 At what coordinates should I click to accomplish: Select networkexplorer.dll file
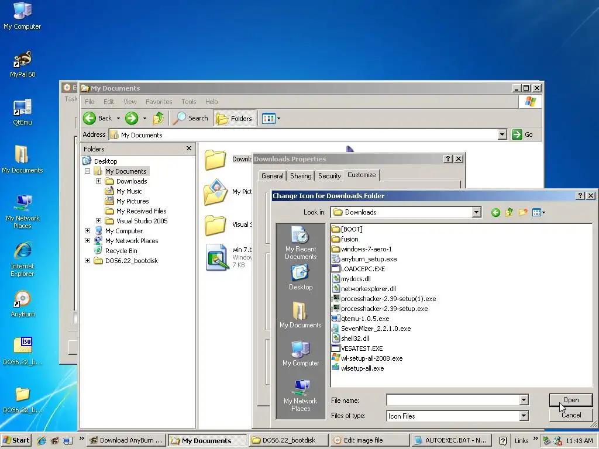(x=364, y=289)
